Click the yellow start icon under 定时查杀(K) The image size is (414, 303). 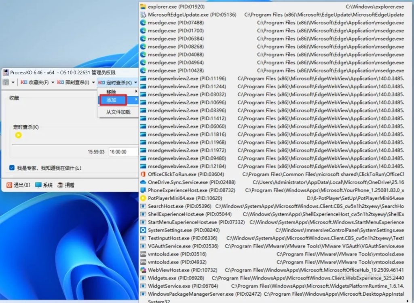pos(18,135)
